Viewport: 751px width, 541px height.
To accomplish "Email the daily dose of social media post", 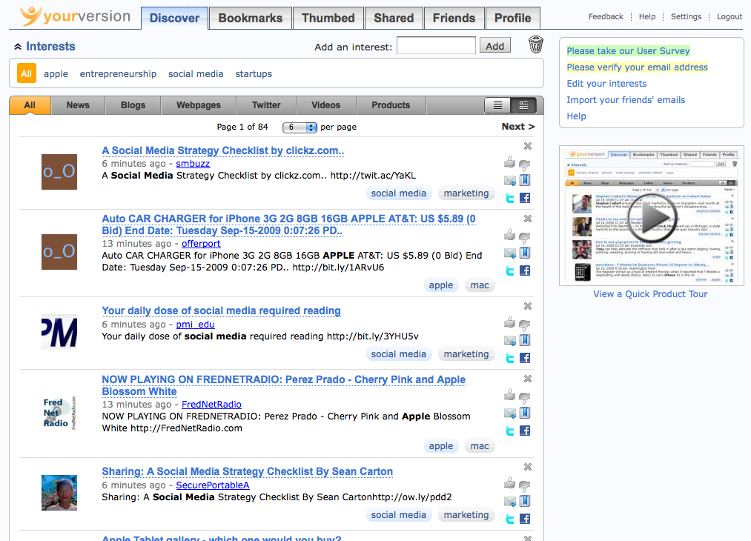I will (x=510, y=341).
